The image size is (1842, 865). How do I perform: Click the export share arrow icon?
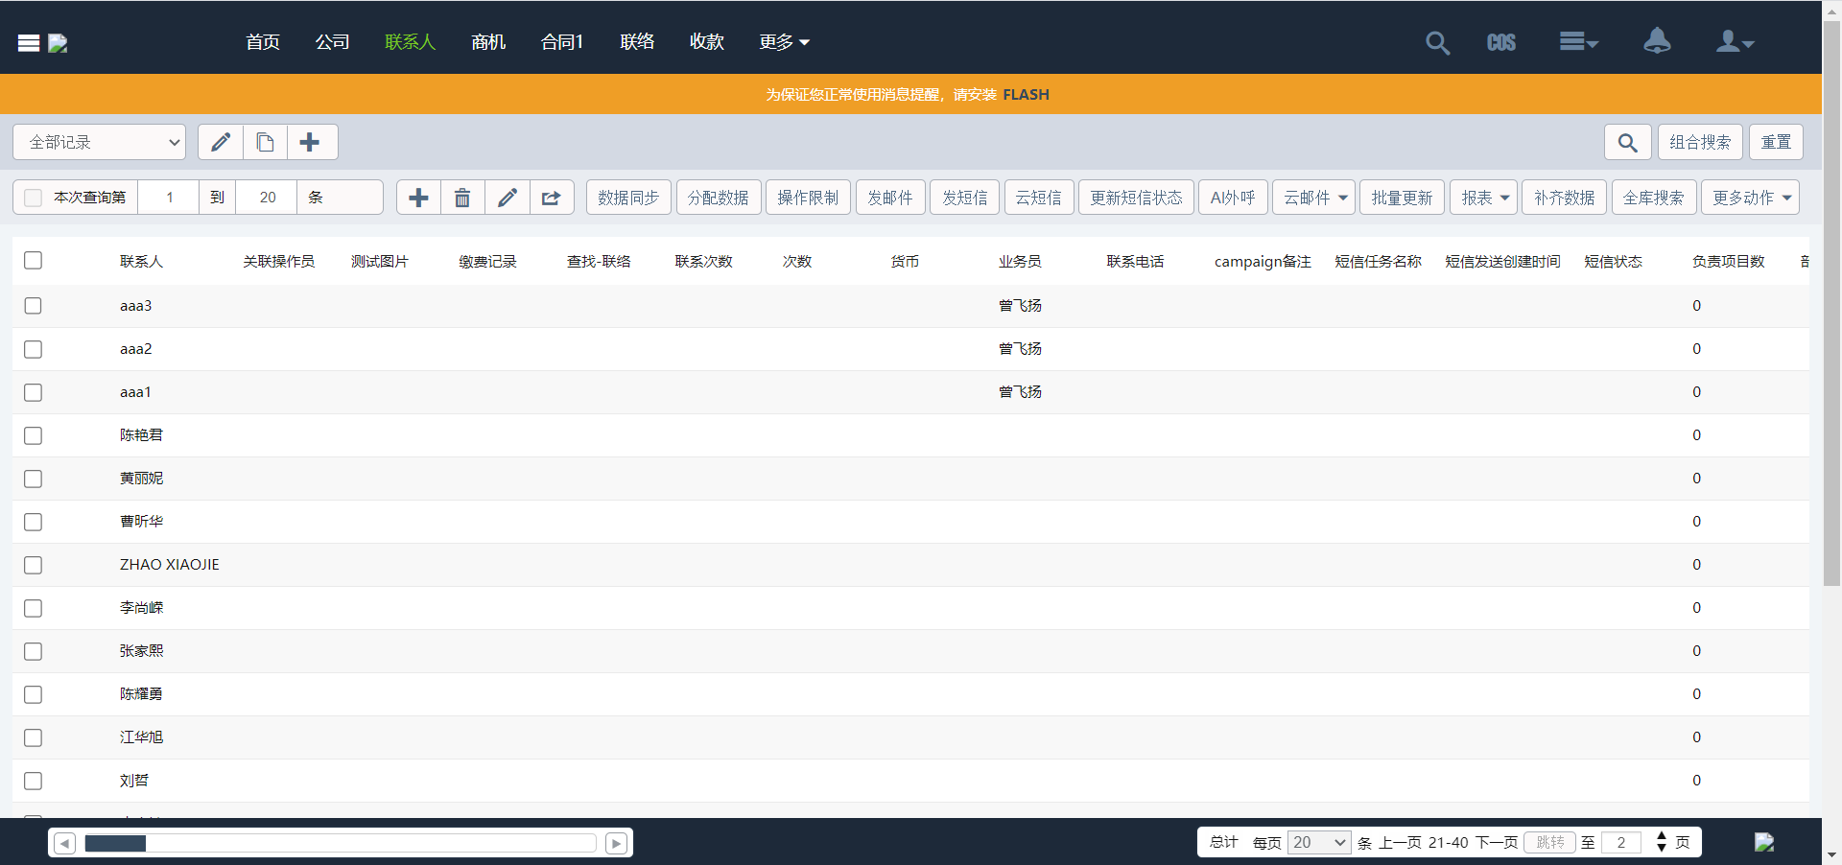pos(552,198)
